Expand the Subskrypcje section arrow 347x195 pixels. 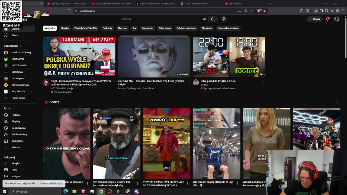[21, 46]
